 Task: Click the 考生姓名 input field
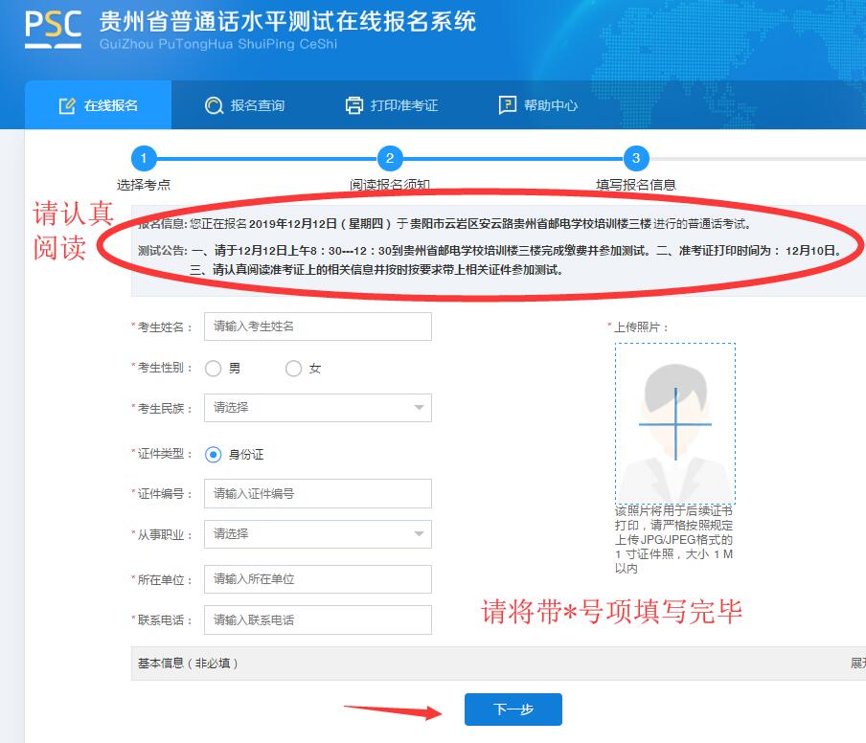(x=317, y=326)
